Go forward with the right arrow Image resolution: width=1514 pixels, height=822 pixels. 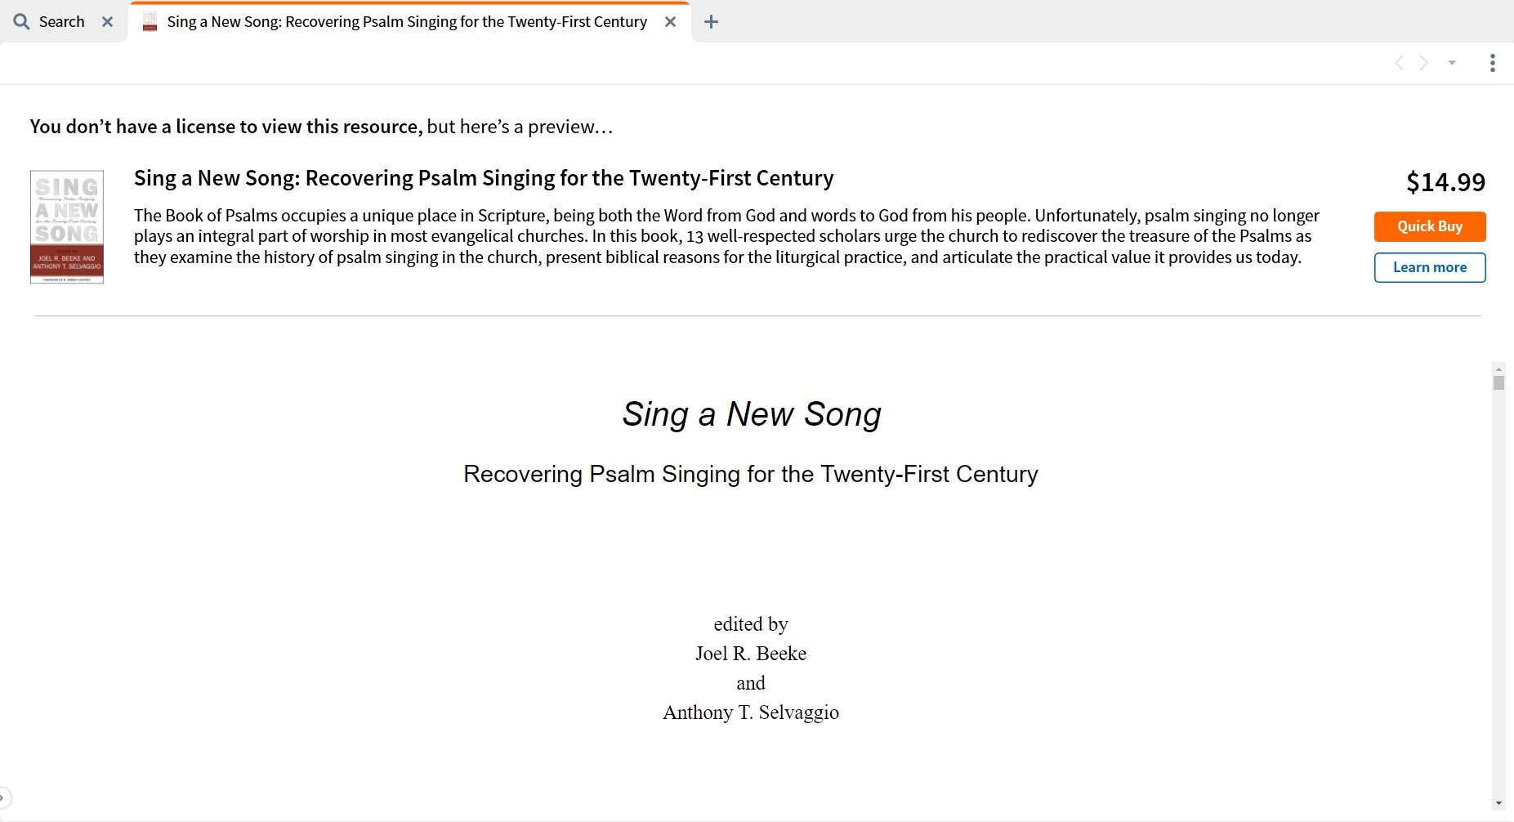[x=1424, y=63]
